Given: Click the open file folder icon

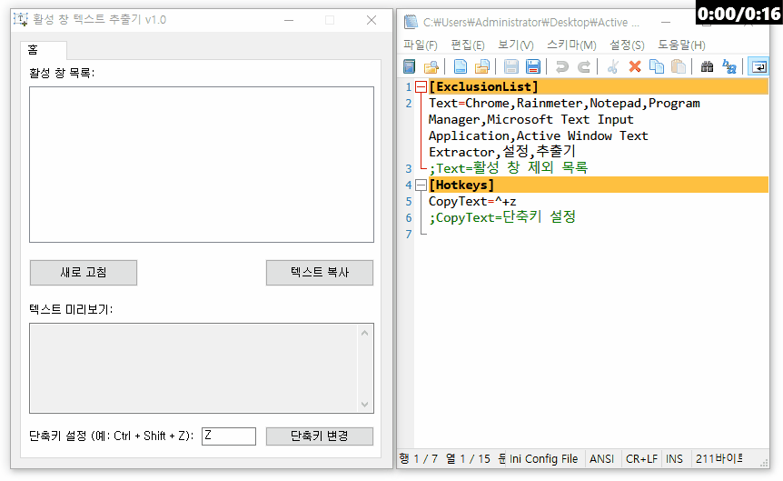Looking at the screenshot, I should point(482,66).
